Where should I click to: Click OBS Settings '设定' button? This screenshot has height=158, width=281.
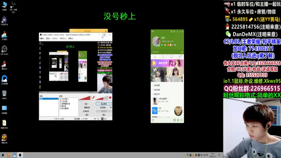click(x=87, y=104)
